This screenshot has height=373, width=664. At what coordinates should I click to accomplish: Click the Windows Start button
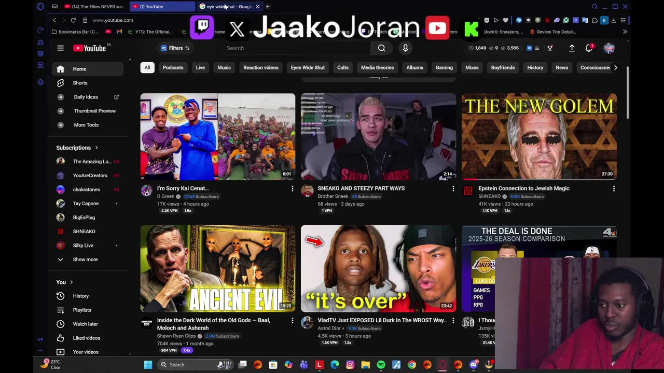click(x=148, y=365)
